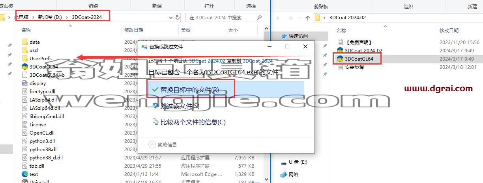Open the address bar history dropdown arrow
The image size is (483, 183).
click(x=170, y=17)
